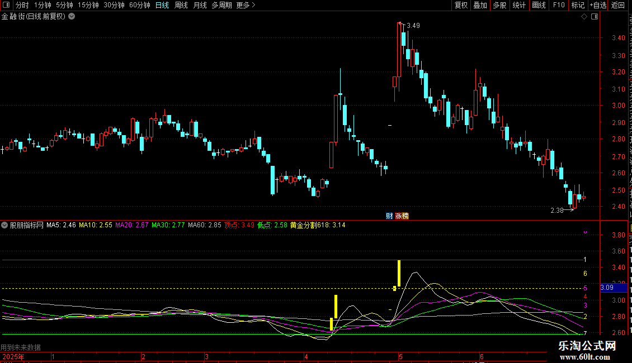This screenshot has width=632, height=363.
Task: Select the 月线 monthly chart tab
Action: pos(200,5)
